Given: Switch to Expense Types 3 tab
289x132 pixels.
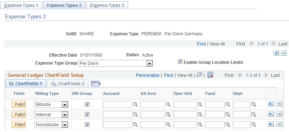Looking at the screenshot, I should pyautogui.click(x=107, y=5).
